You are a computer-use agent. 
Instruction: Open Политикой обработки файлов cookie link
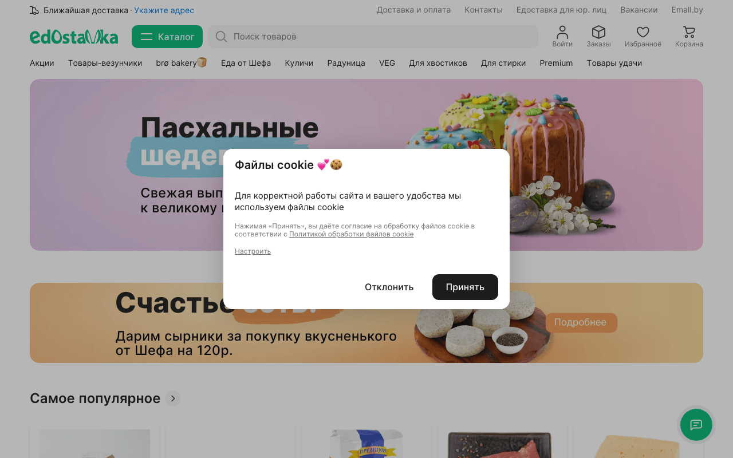352,234
